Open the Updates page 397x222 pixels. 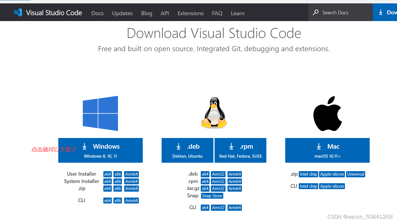click(122, 13)
